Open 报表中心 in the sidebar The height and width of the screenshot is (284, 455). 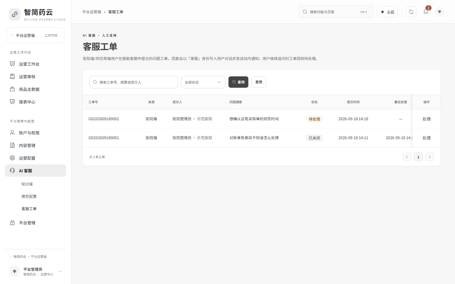(x=35, y=102)
